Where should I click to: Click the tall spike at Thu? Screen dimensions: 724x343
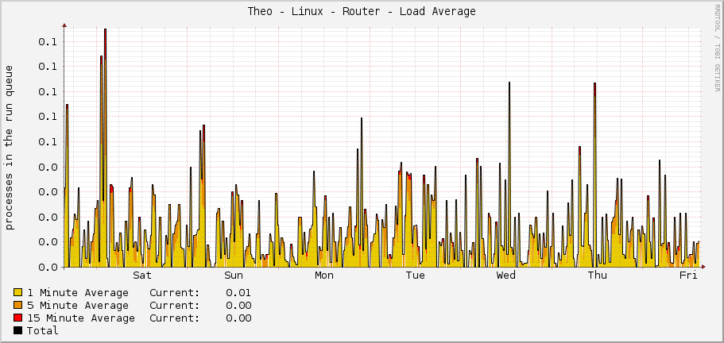point(594,173)
